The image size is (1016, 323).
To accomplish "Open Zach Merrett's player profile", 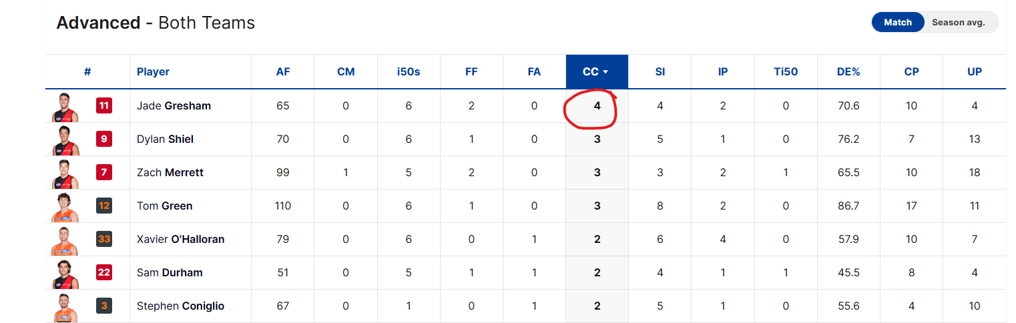I will click(170, 172).
